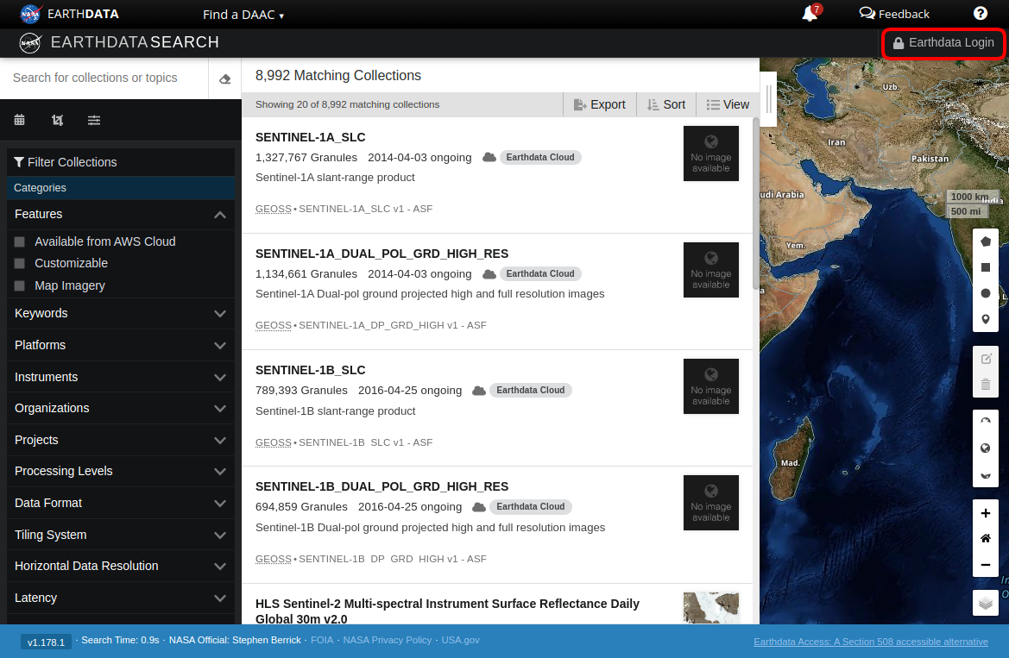Select the point marker drawing tool
Screen dimensions: 1009x658
pyautogui.click(x=985, y=319)
